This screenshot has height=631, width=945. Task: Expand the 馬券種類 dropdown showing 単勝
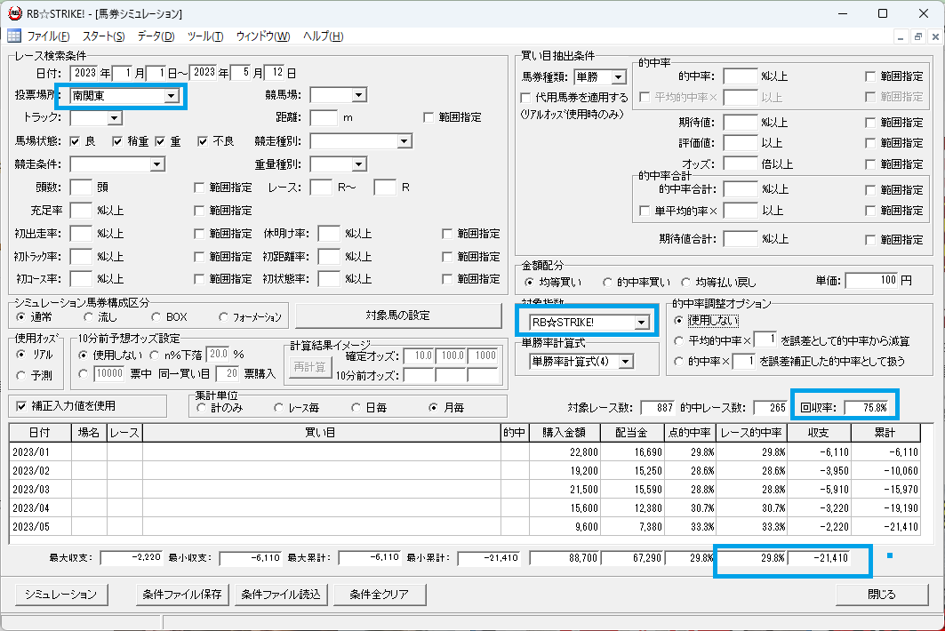619,77
